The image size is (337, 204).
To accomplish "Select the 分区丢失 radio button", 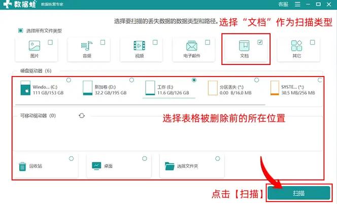I will tap(257, 80).
